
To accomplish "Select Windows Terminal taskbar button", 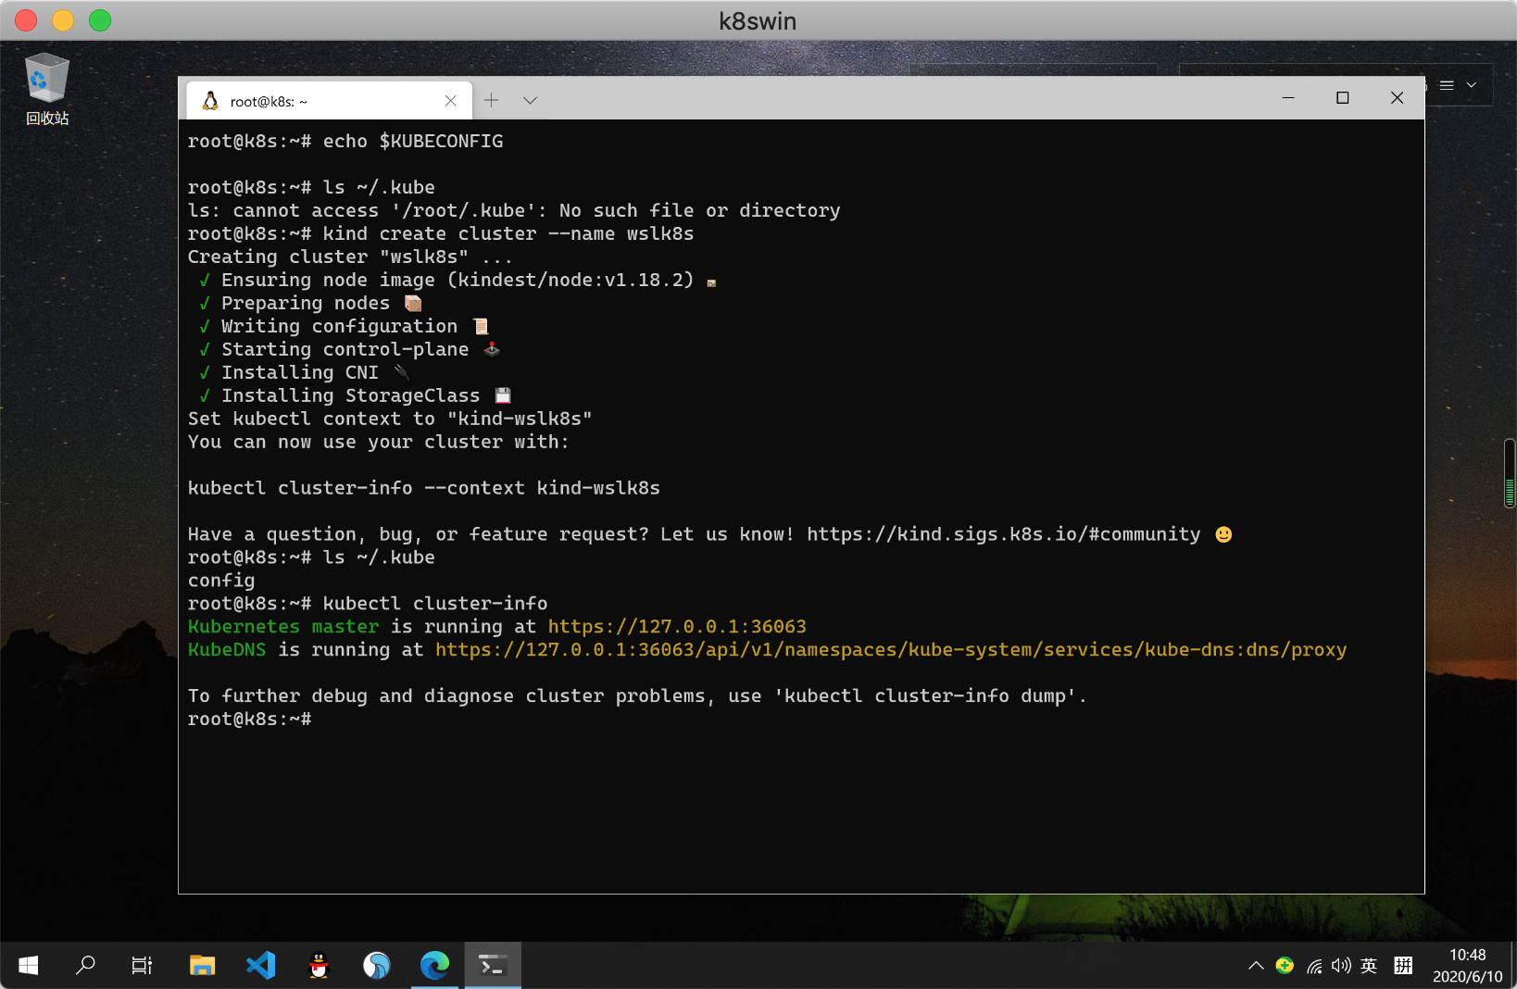I will [493, 966].
